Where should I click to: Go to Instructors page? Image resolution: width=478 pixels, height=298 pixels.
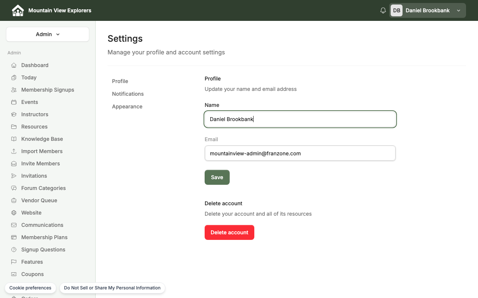pos(35,114)
